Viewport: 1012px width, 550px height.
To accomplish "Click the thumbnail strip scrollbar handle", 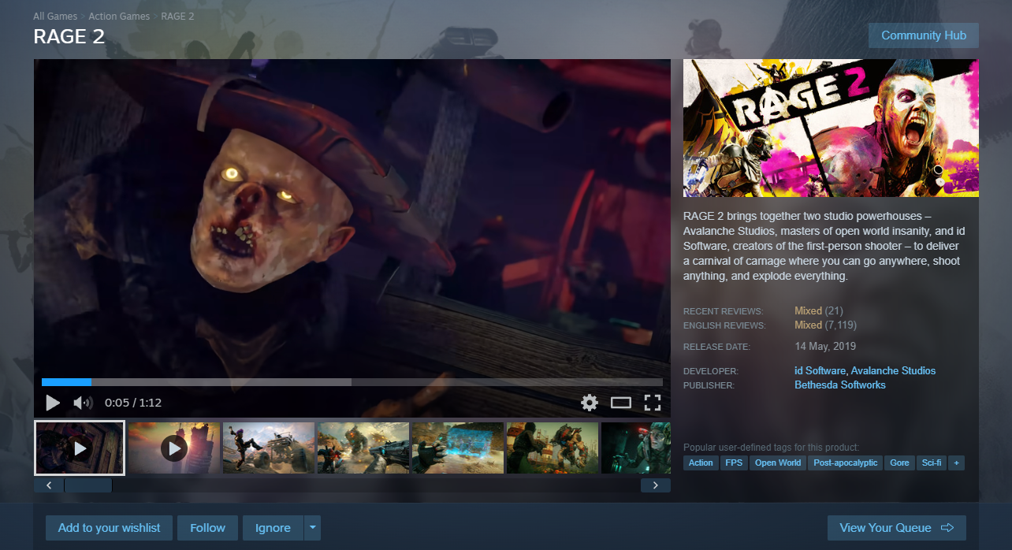I will coord(88,485).
